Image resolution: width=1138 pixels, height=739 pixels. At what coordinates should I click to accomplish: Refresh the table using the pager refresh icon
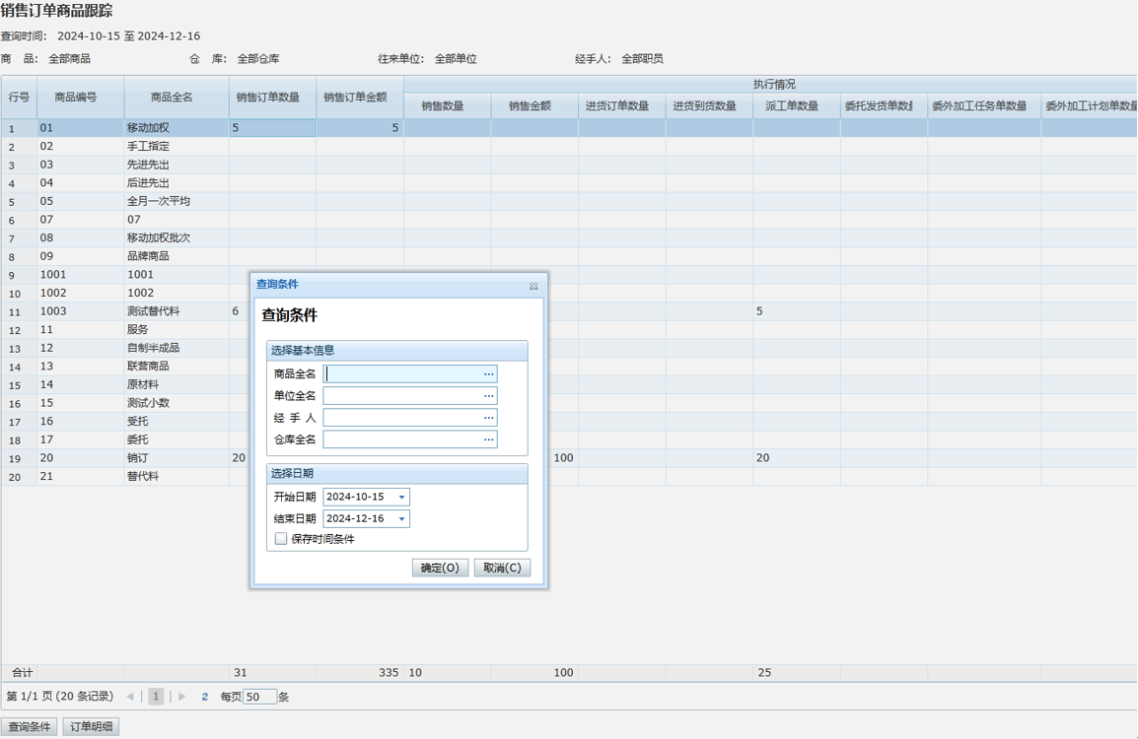[205, 697]
